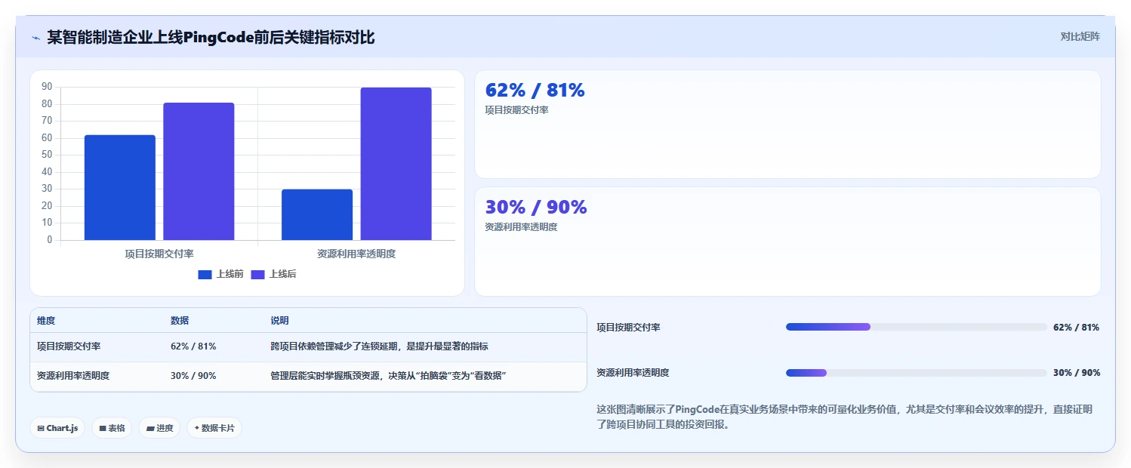Select the 项目按期交付率 caption in the data card

point(516,110)
